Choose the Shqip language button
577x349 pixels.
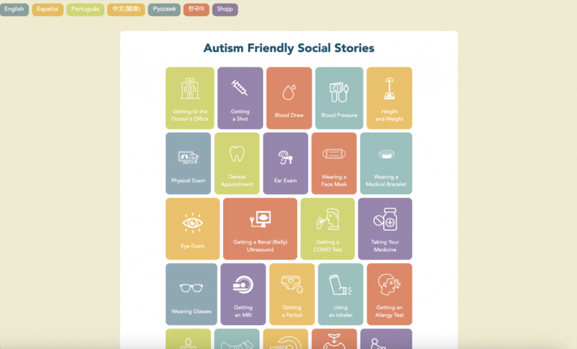click(x=225, y=9)
